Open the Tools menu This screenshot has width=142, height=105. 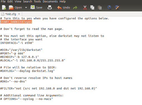point(37,2)
